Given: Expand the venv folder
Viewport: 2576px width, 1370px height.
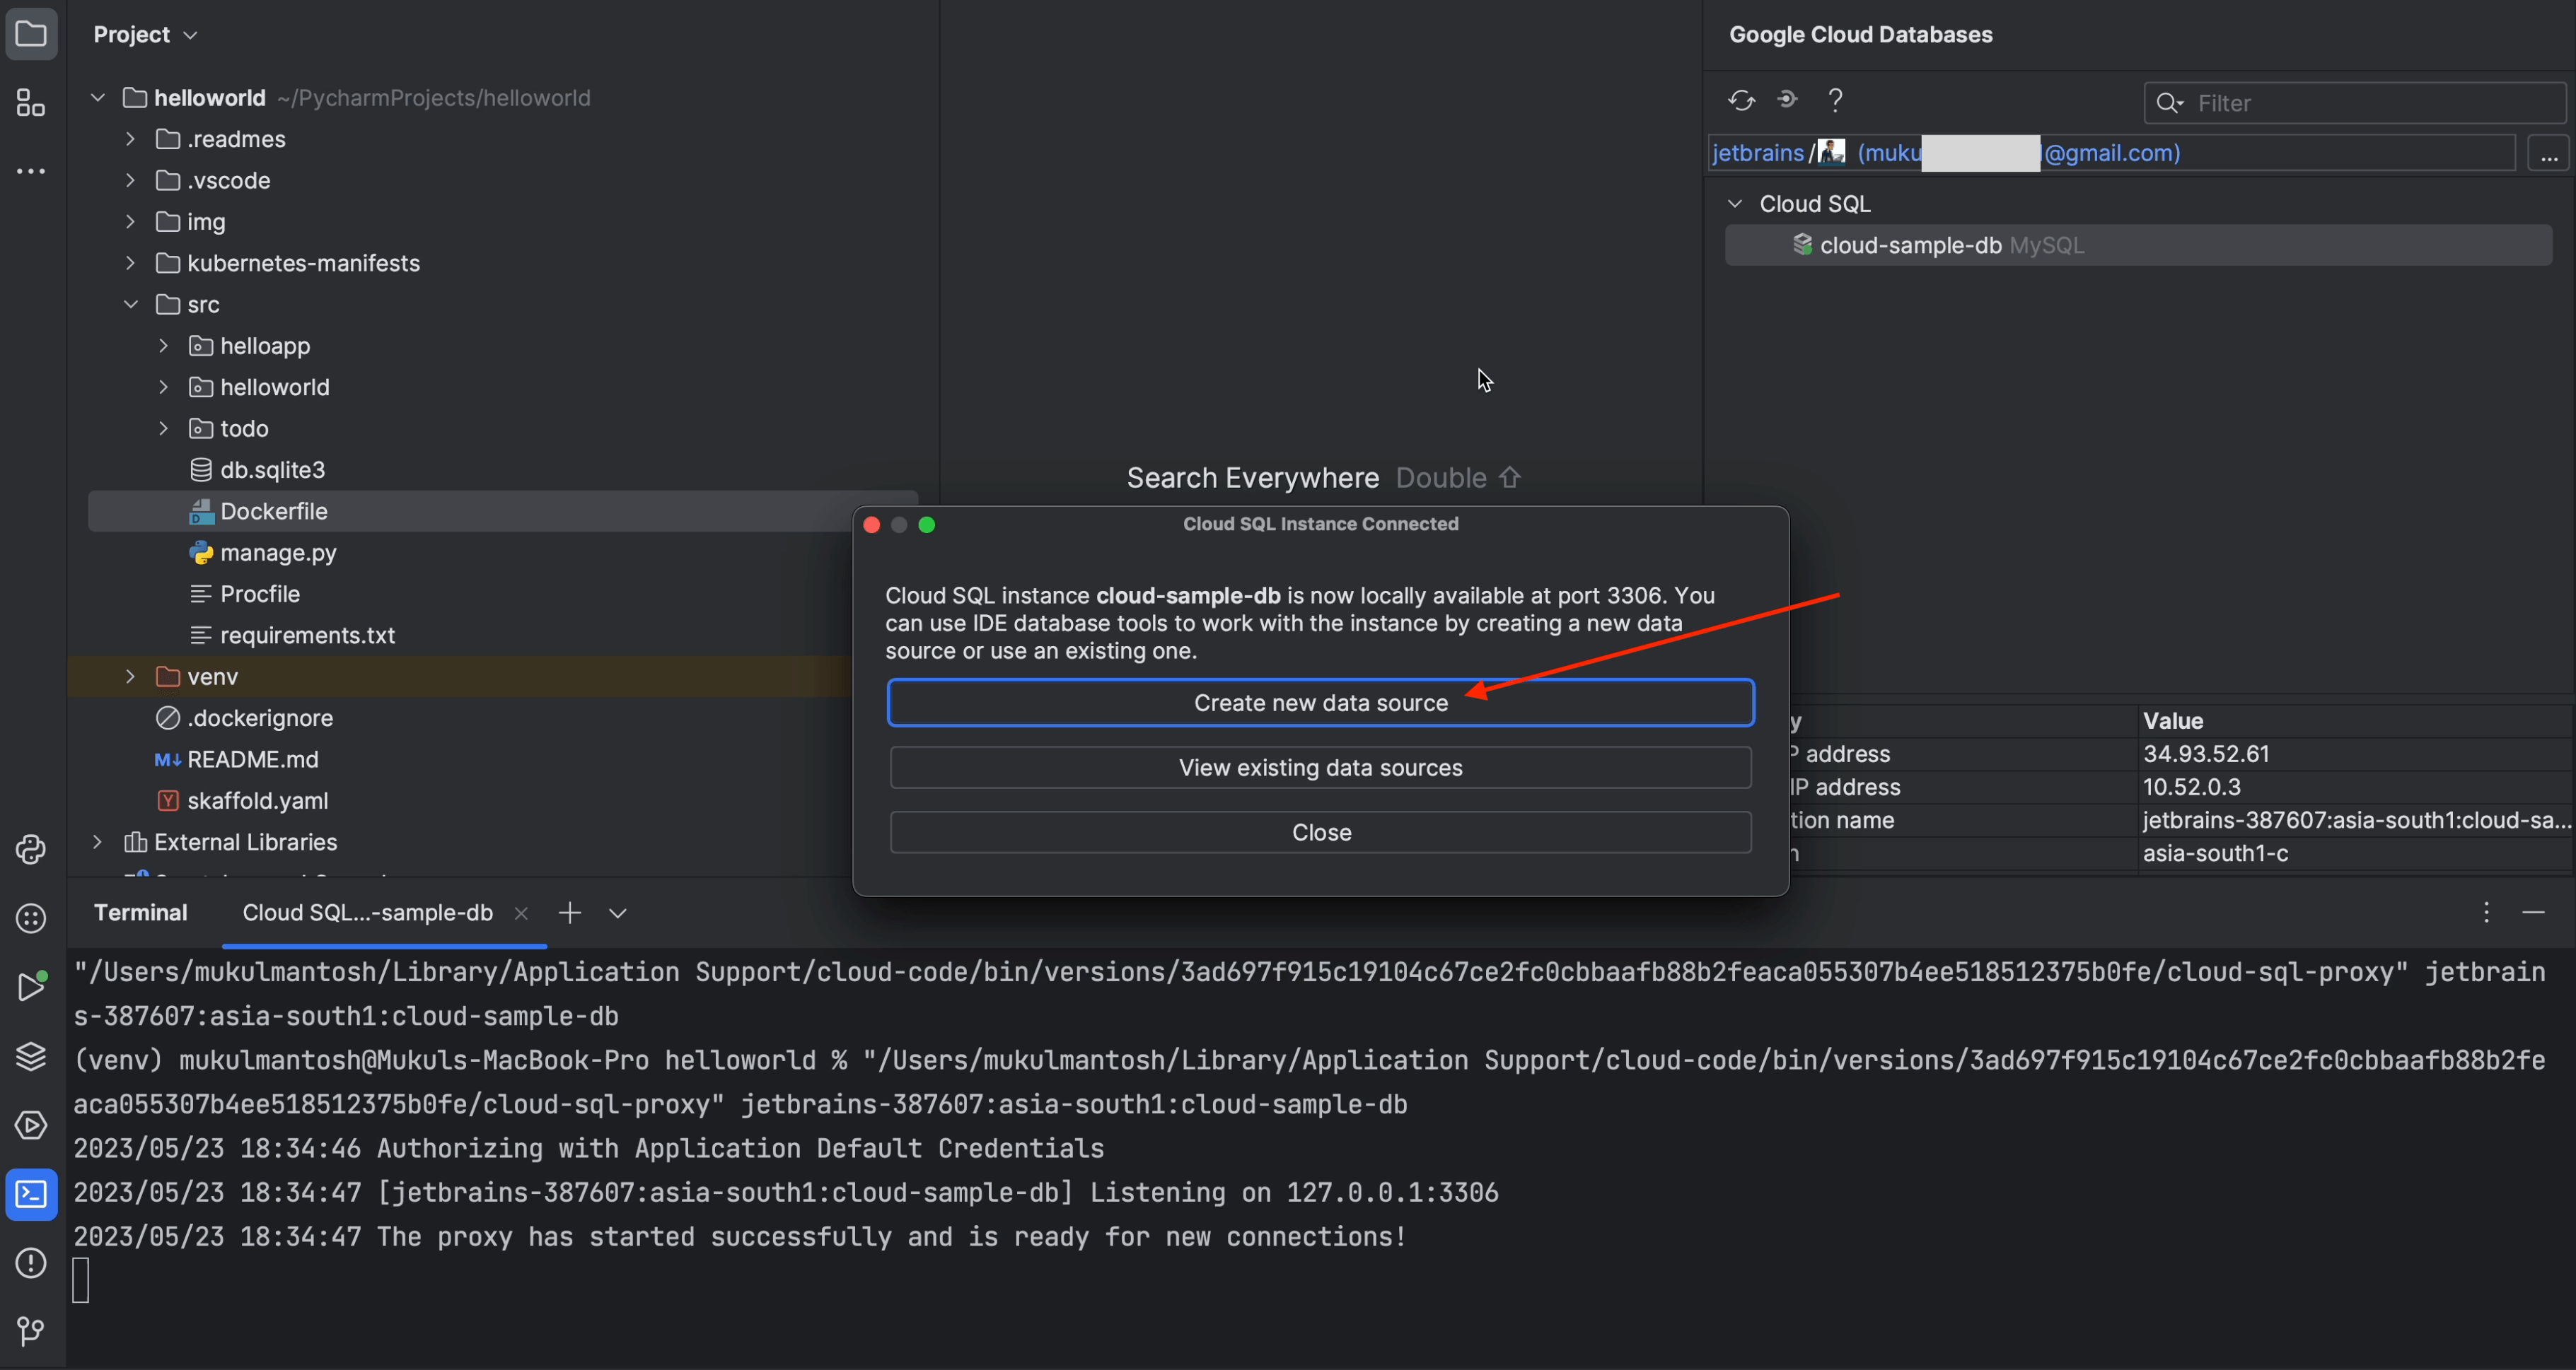Looking at the screenshot, I should point(130,677).
